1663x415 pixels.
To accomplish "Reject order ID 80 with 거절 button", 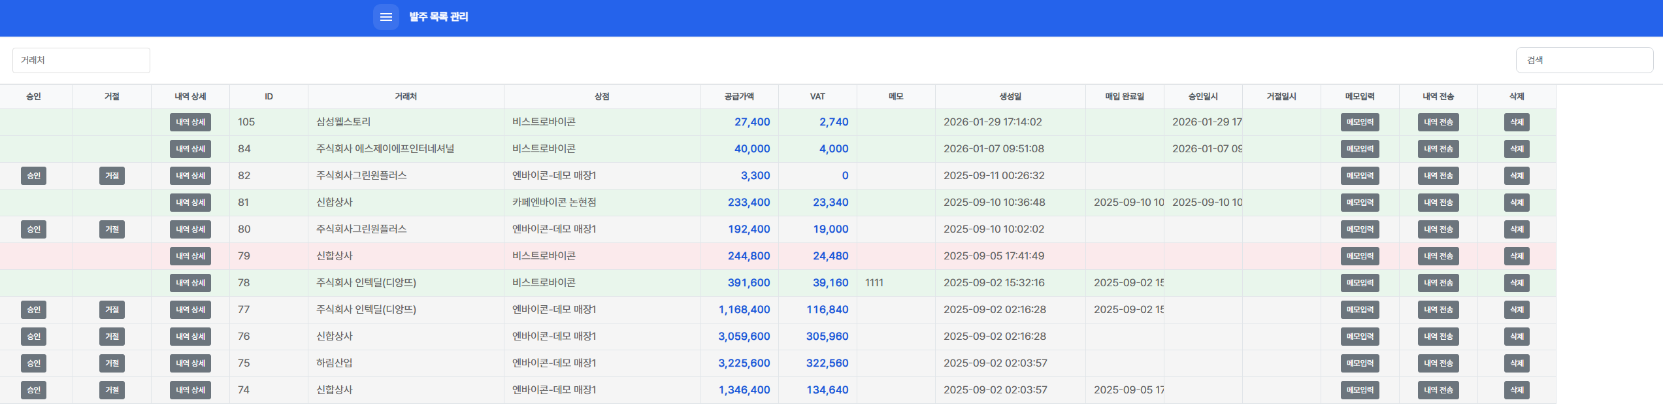I will [112, 229].
